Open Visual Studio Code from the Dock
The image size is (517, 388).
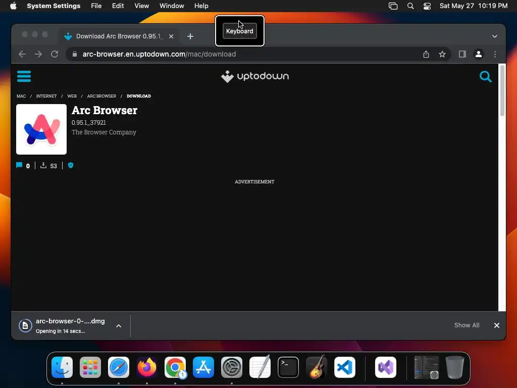coord(344,367)
